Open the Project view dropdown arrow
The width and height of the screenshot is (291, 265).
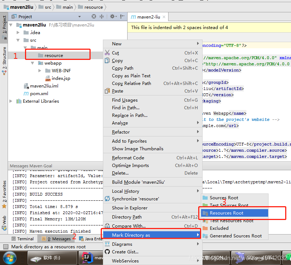click(x=80, y=17)
